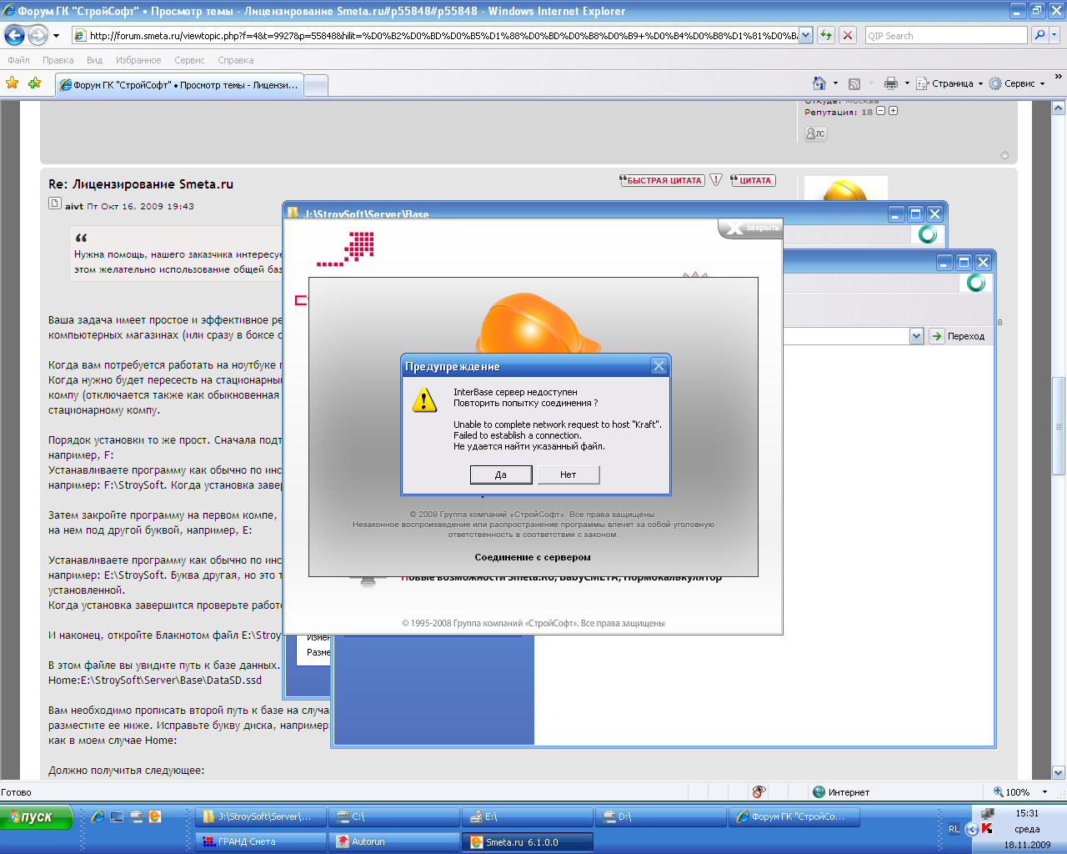Viewport: 1067px width, 854px height.
Task: Click the Home page icon in the command bar
Action: 819,83
